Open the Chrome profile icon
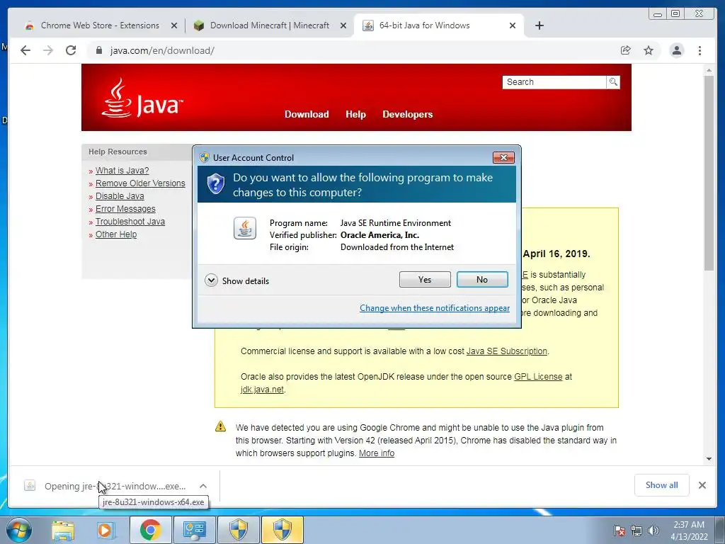Viewport: 725px width, 544px height. click(677, 50)
